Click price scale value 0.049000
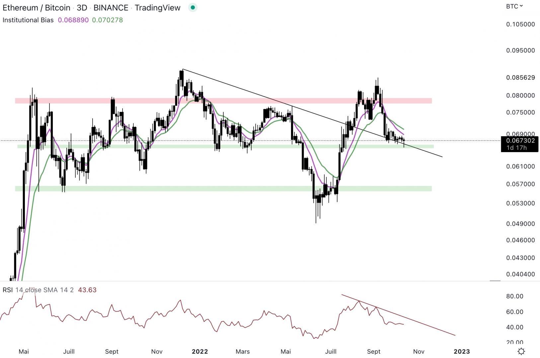 [x=520, y=224]
